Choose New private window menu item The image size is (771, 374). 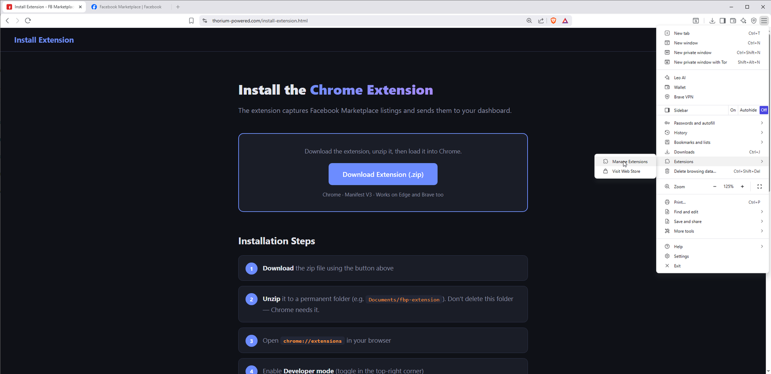712,52
